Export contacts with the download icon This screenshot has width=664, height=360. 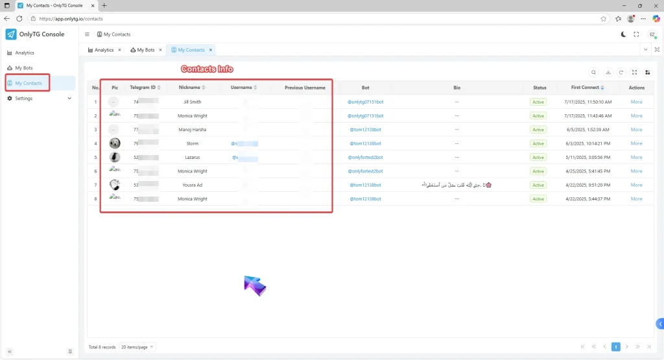click(x=608, y=73)
